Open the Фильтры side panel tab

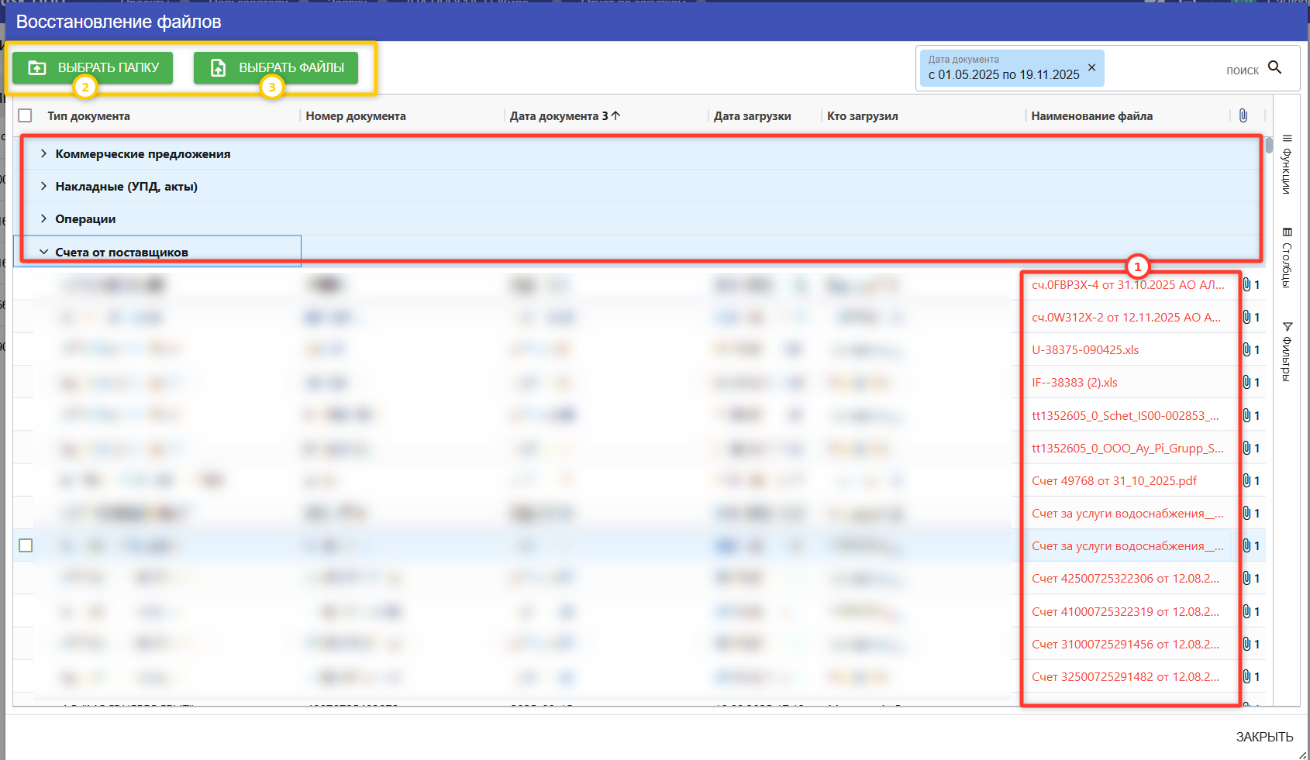coord(1287,351)
